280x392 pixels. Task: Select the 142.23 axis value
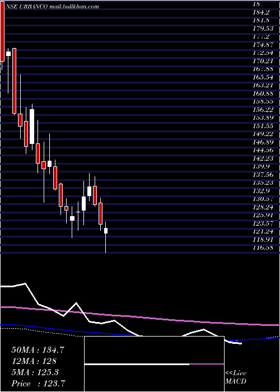pos(263,158)
